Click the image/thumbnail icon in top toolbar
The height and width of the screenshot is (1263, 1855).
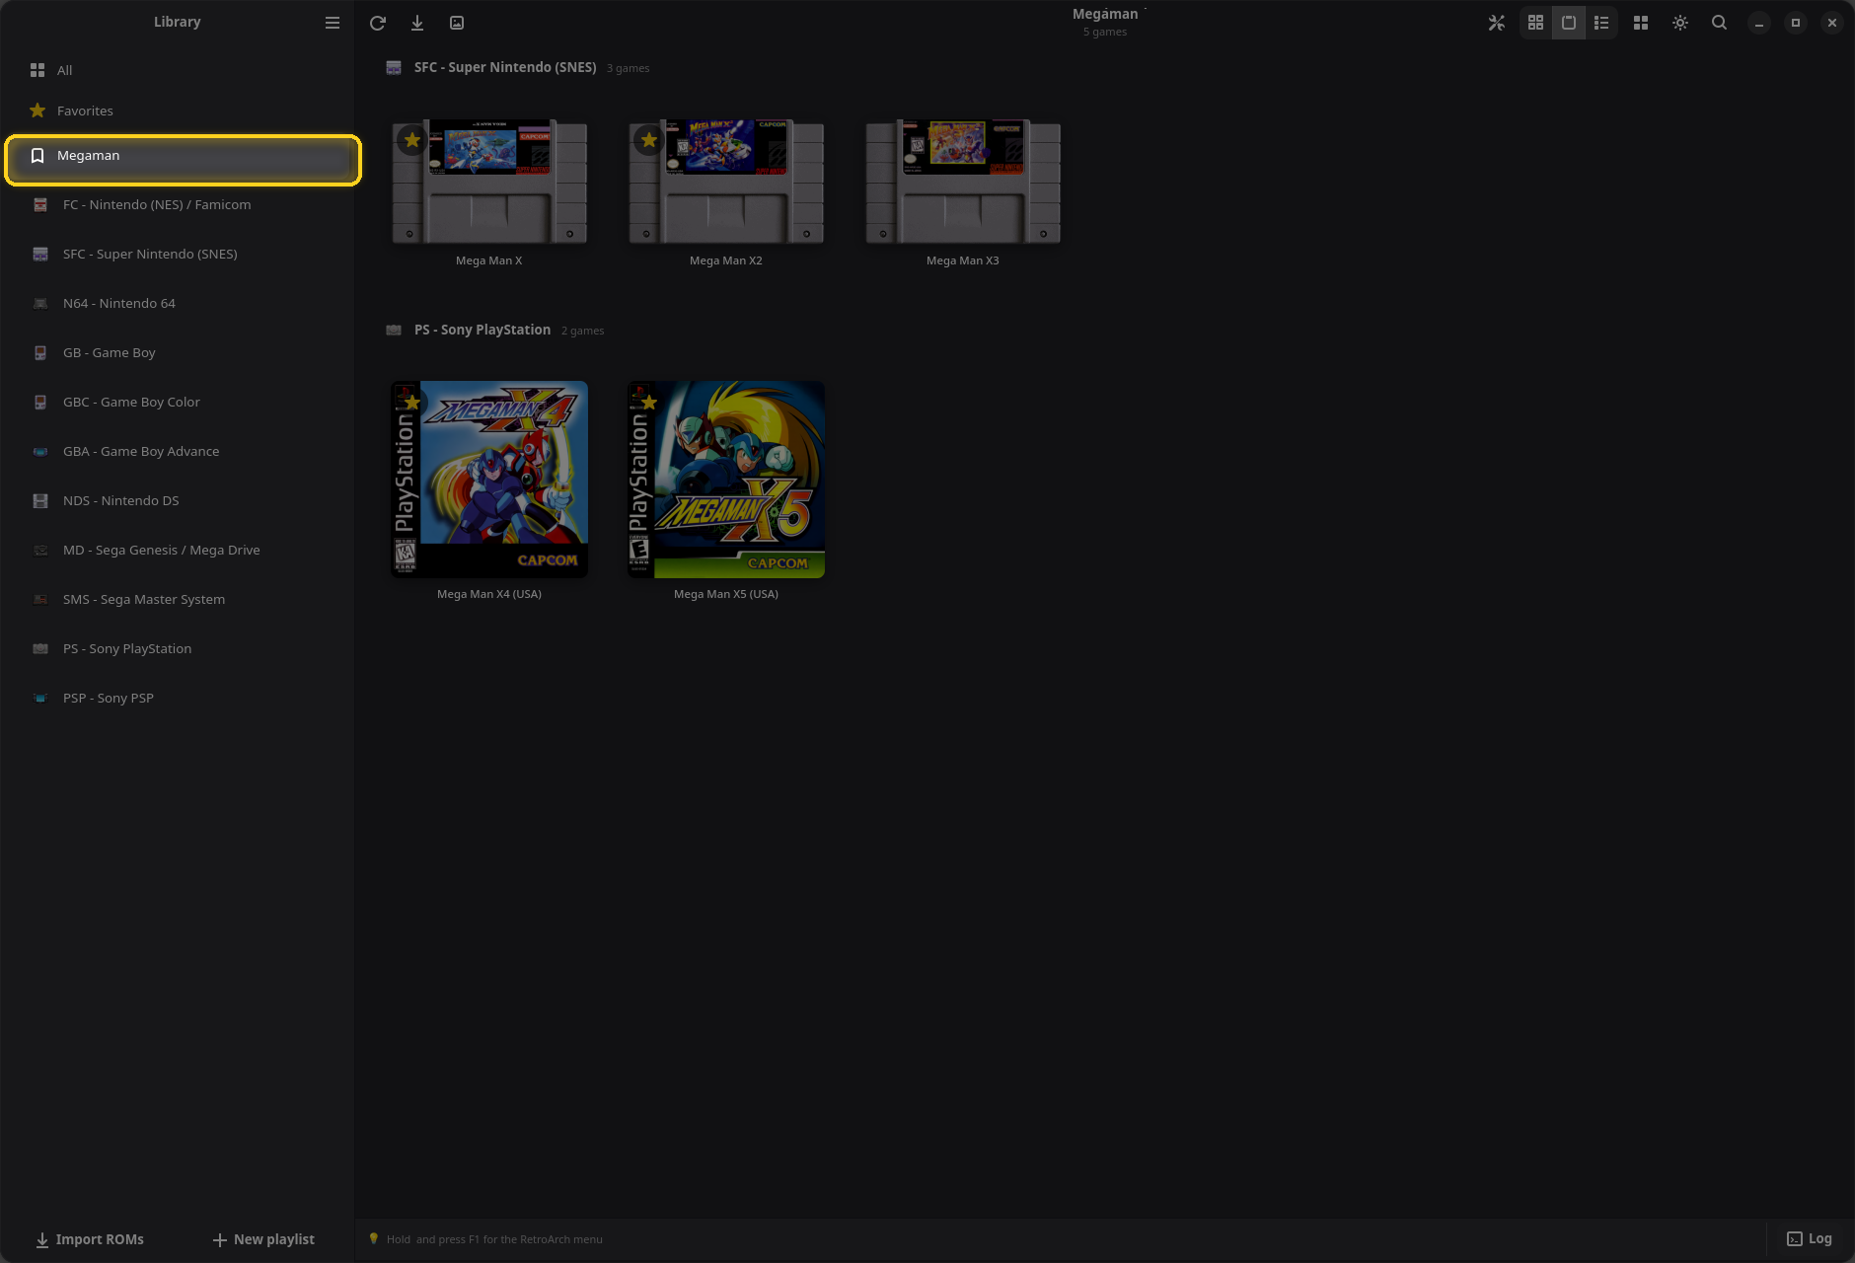coord(457,23)
